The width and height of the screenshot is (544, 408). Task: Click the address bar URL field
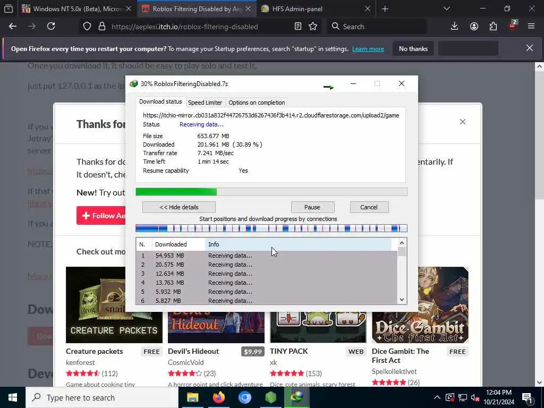pos(184,27)
